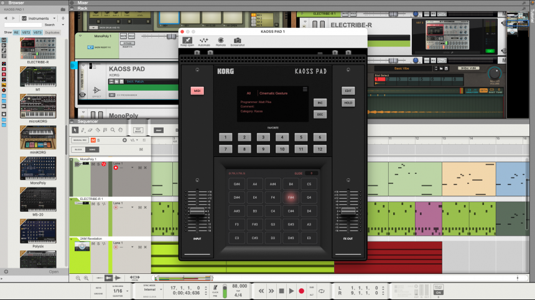Click the INPUT fader on KAOSS PAD
The width and height of the screenshot is (535, 300).
point(197,211)
